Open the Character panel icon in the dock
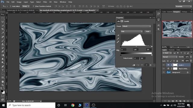The image size is (193, 108). pos(158,25)
